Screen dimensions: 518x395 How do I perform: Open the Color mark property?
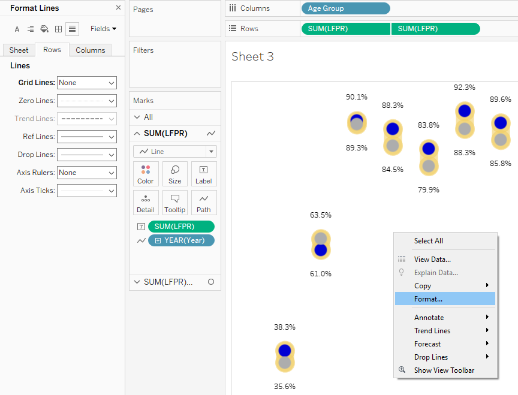tap(146, 174)
